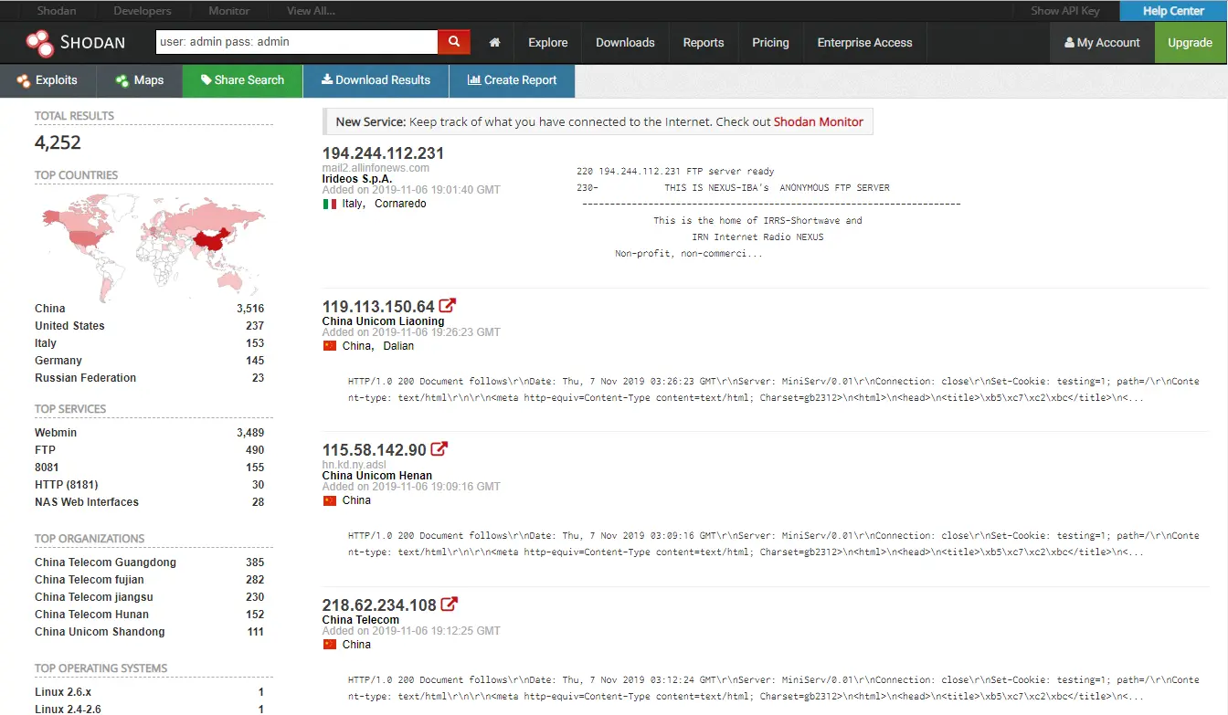Open external link icon for 115.58.142.90
The width and height of the screenshot is (1228, 715).
pyautogui.click(x=439, y=449)
